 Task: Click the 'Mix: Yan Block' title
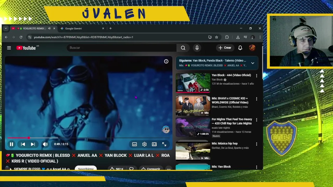pos(221,167)
